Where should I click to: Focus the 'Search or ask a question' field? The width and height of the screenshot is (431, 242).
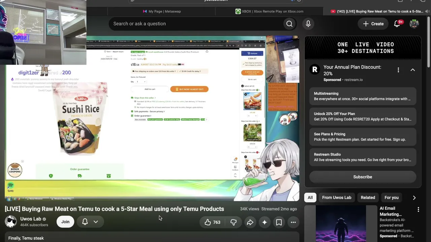(197, 24)
